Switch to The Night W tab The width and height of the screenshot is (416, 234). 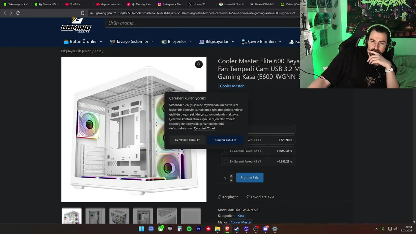[x=140, y=4]
